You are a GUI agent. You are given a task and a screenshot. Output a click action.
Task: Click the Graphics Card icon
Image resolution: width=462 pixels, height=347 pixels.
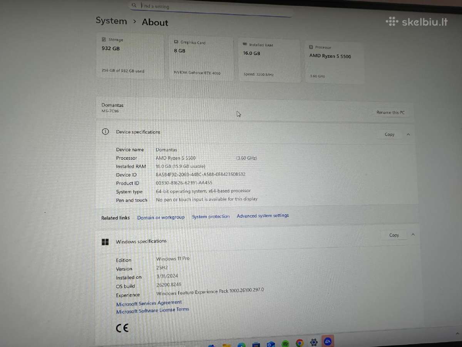click(176, 42)
